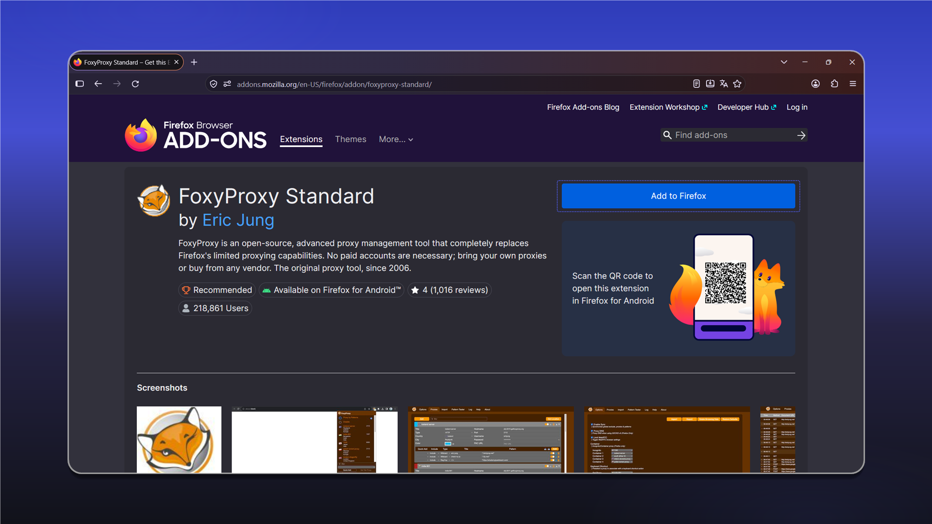The image size is (932, 524).
Task: Click the save to Pocket icon
Action: [x=710, y=84]
